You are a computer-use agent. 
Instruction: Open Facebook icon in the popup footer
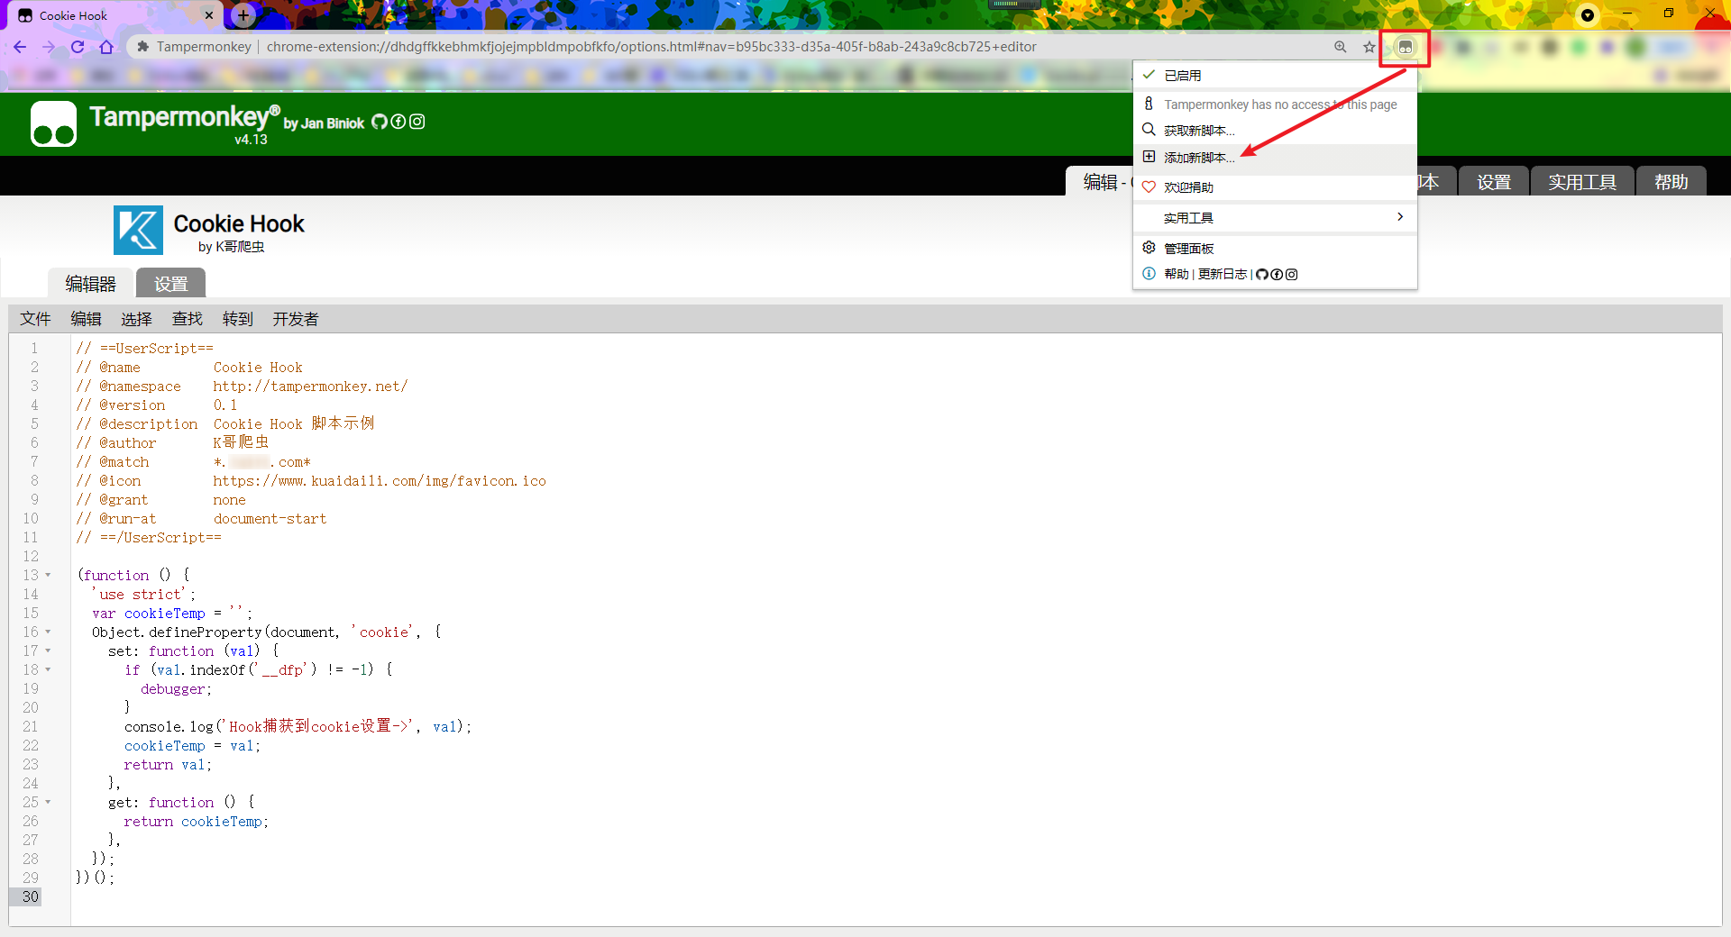(x=1277, y=274)
